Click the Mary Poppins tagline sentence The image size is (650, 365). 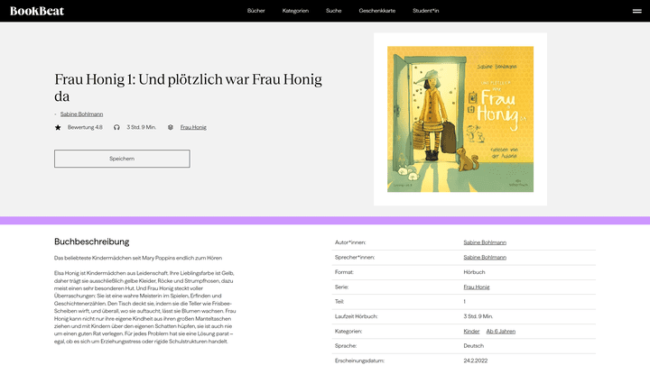[138, 258]
